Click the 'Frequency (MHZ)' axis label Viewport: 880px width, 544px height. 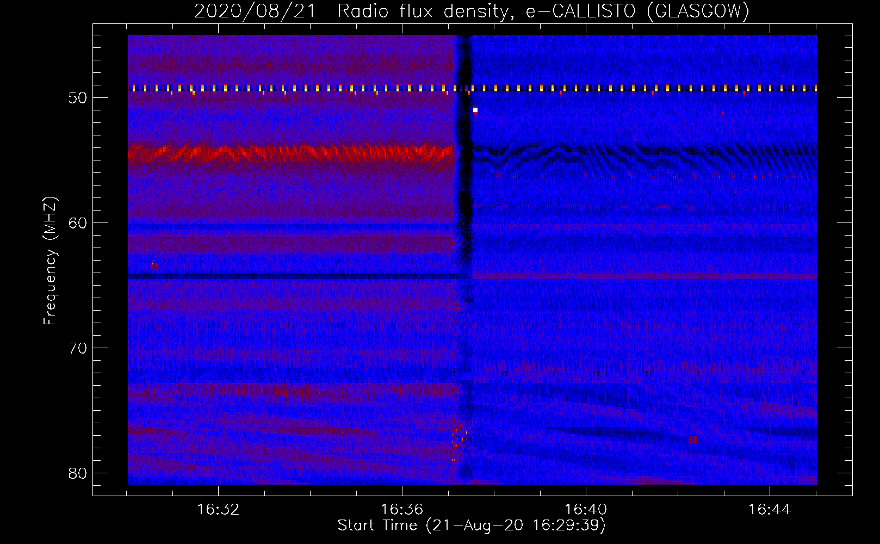point(50,261)
